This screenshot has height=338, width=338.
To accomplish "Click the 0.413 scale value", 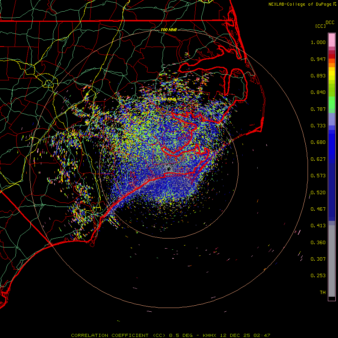I will [x=318, y=226].
